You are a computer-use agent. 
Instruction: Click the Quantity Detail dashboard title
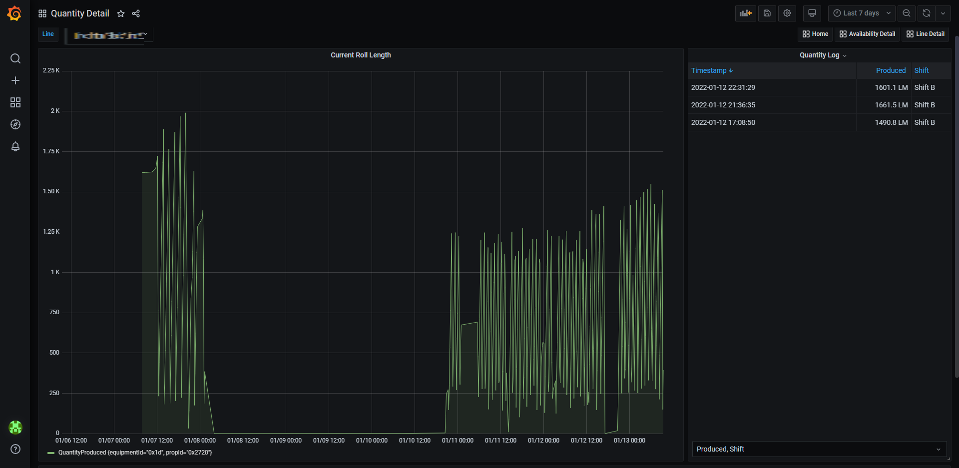tap(80, 13)
